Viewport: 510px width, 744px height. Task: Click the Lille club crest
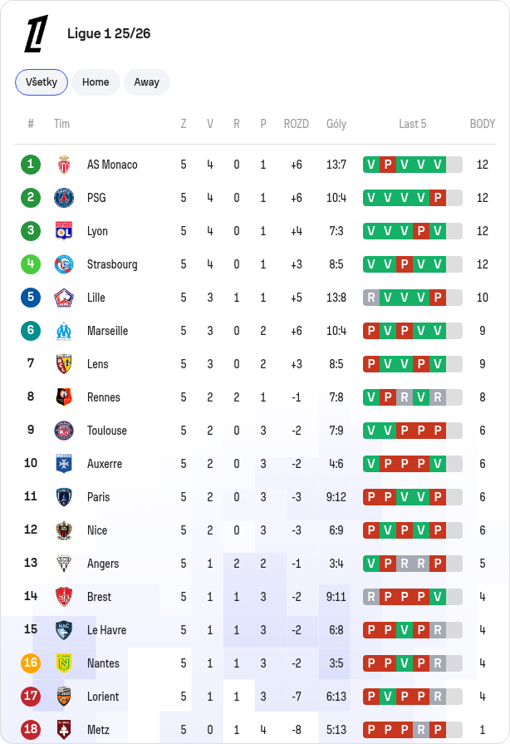[x=63, y=298]
